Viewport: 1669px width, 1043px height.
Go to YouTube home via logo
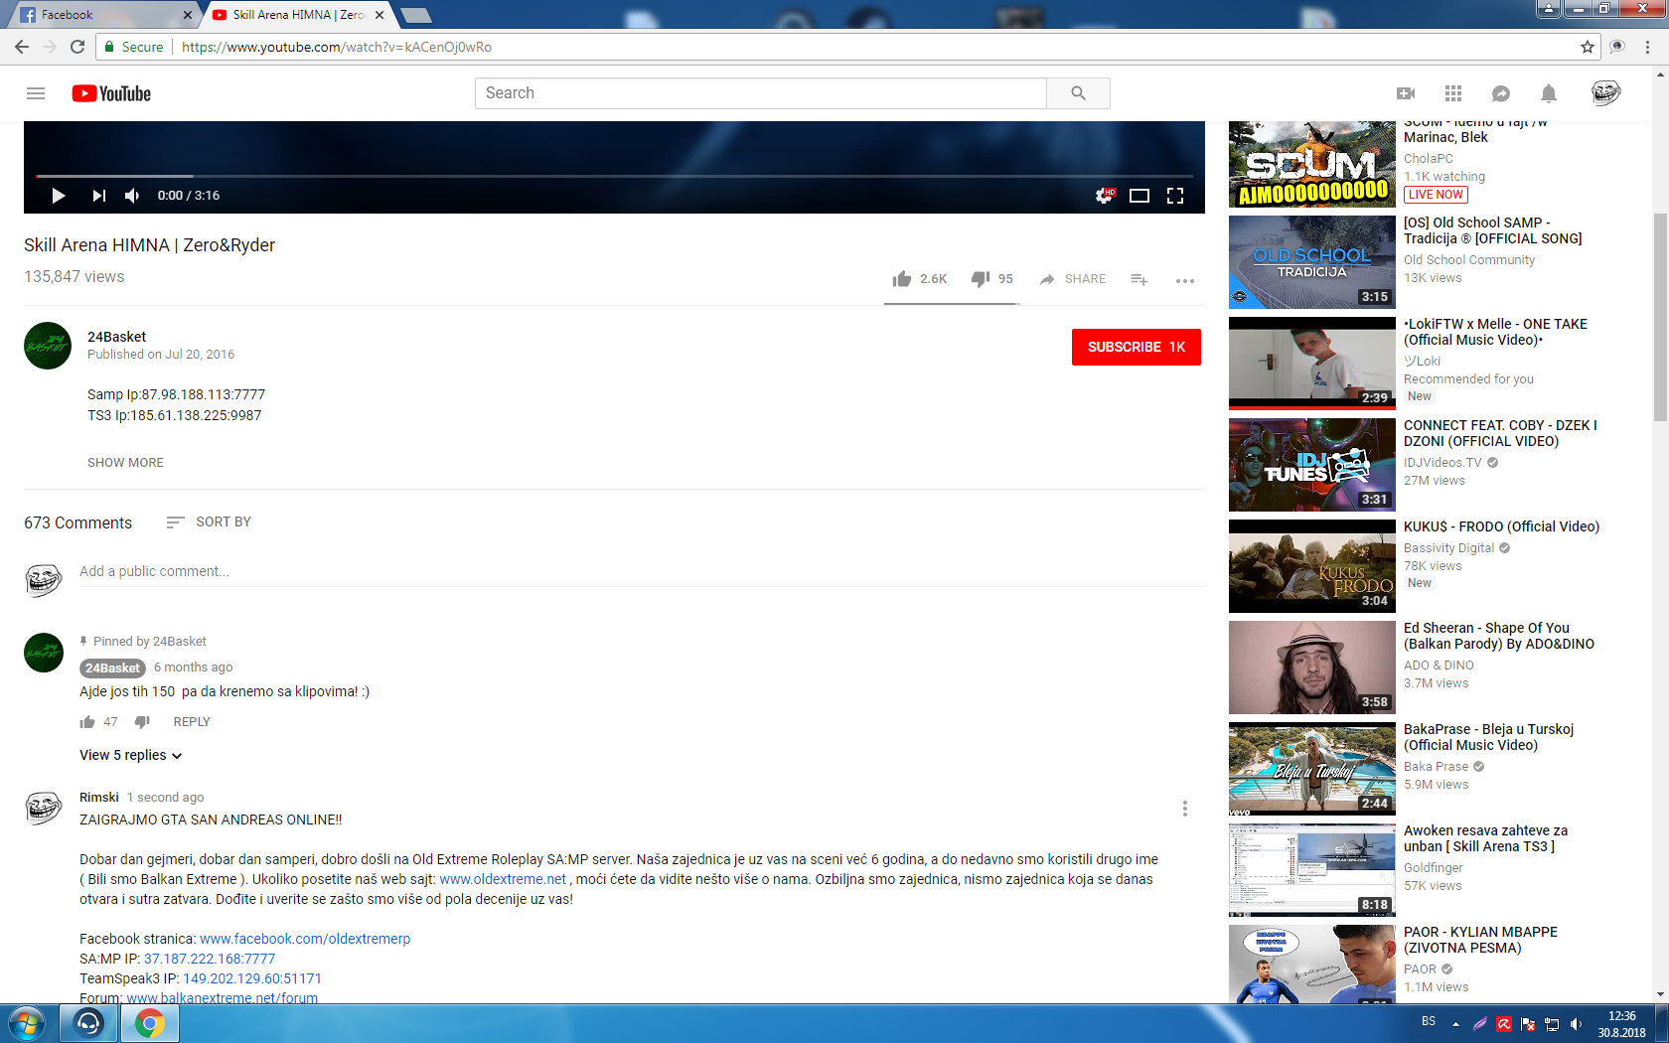(x=111, y=93)
